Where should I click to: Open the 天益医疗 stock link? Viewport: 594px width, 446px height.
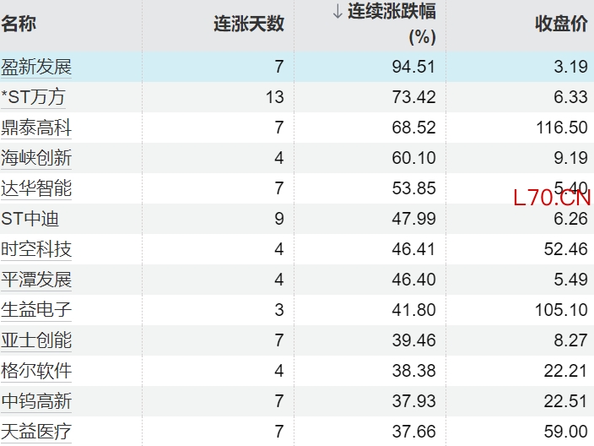(x=36, y=432)
